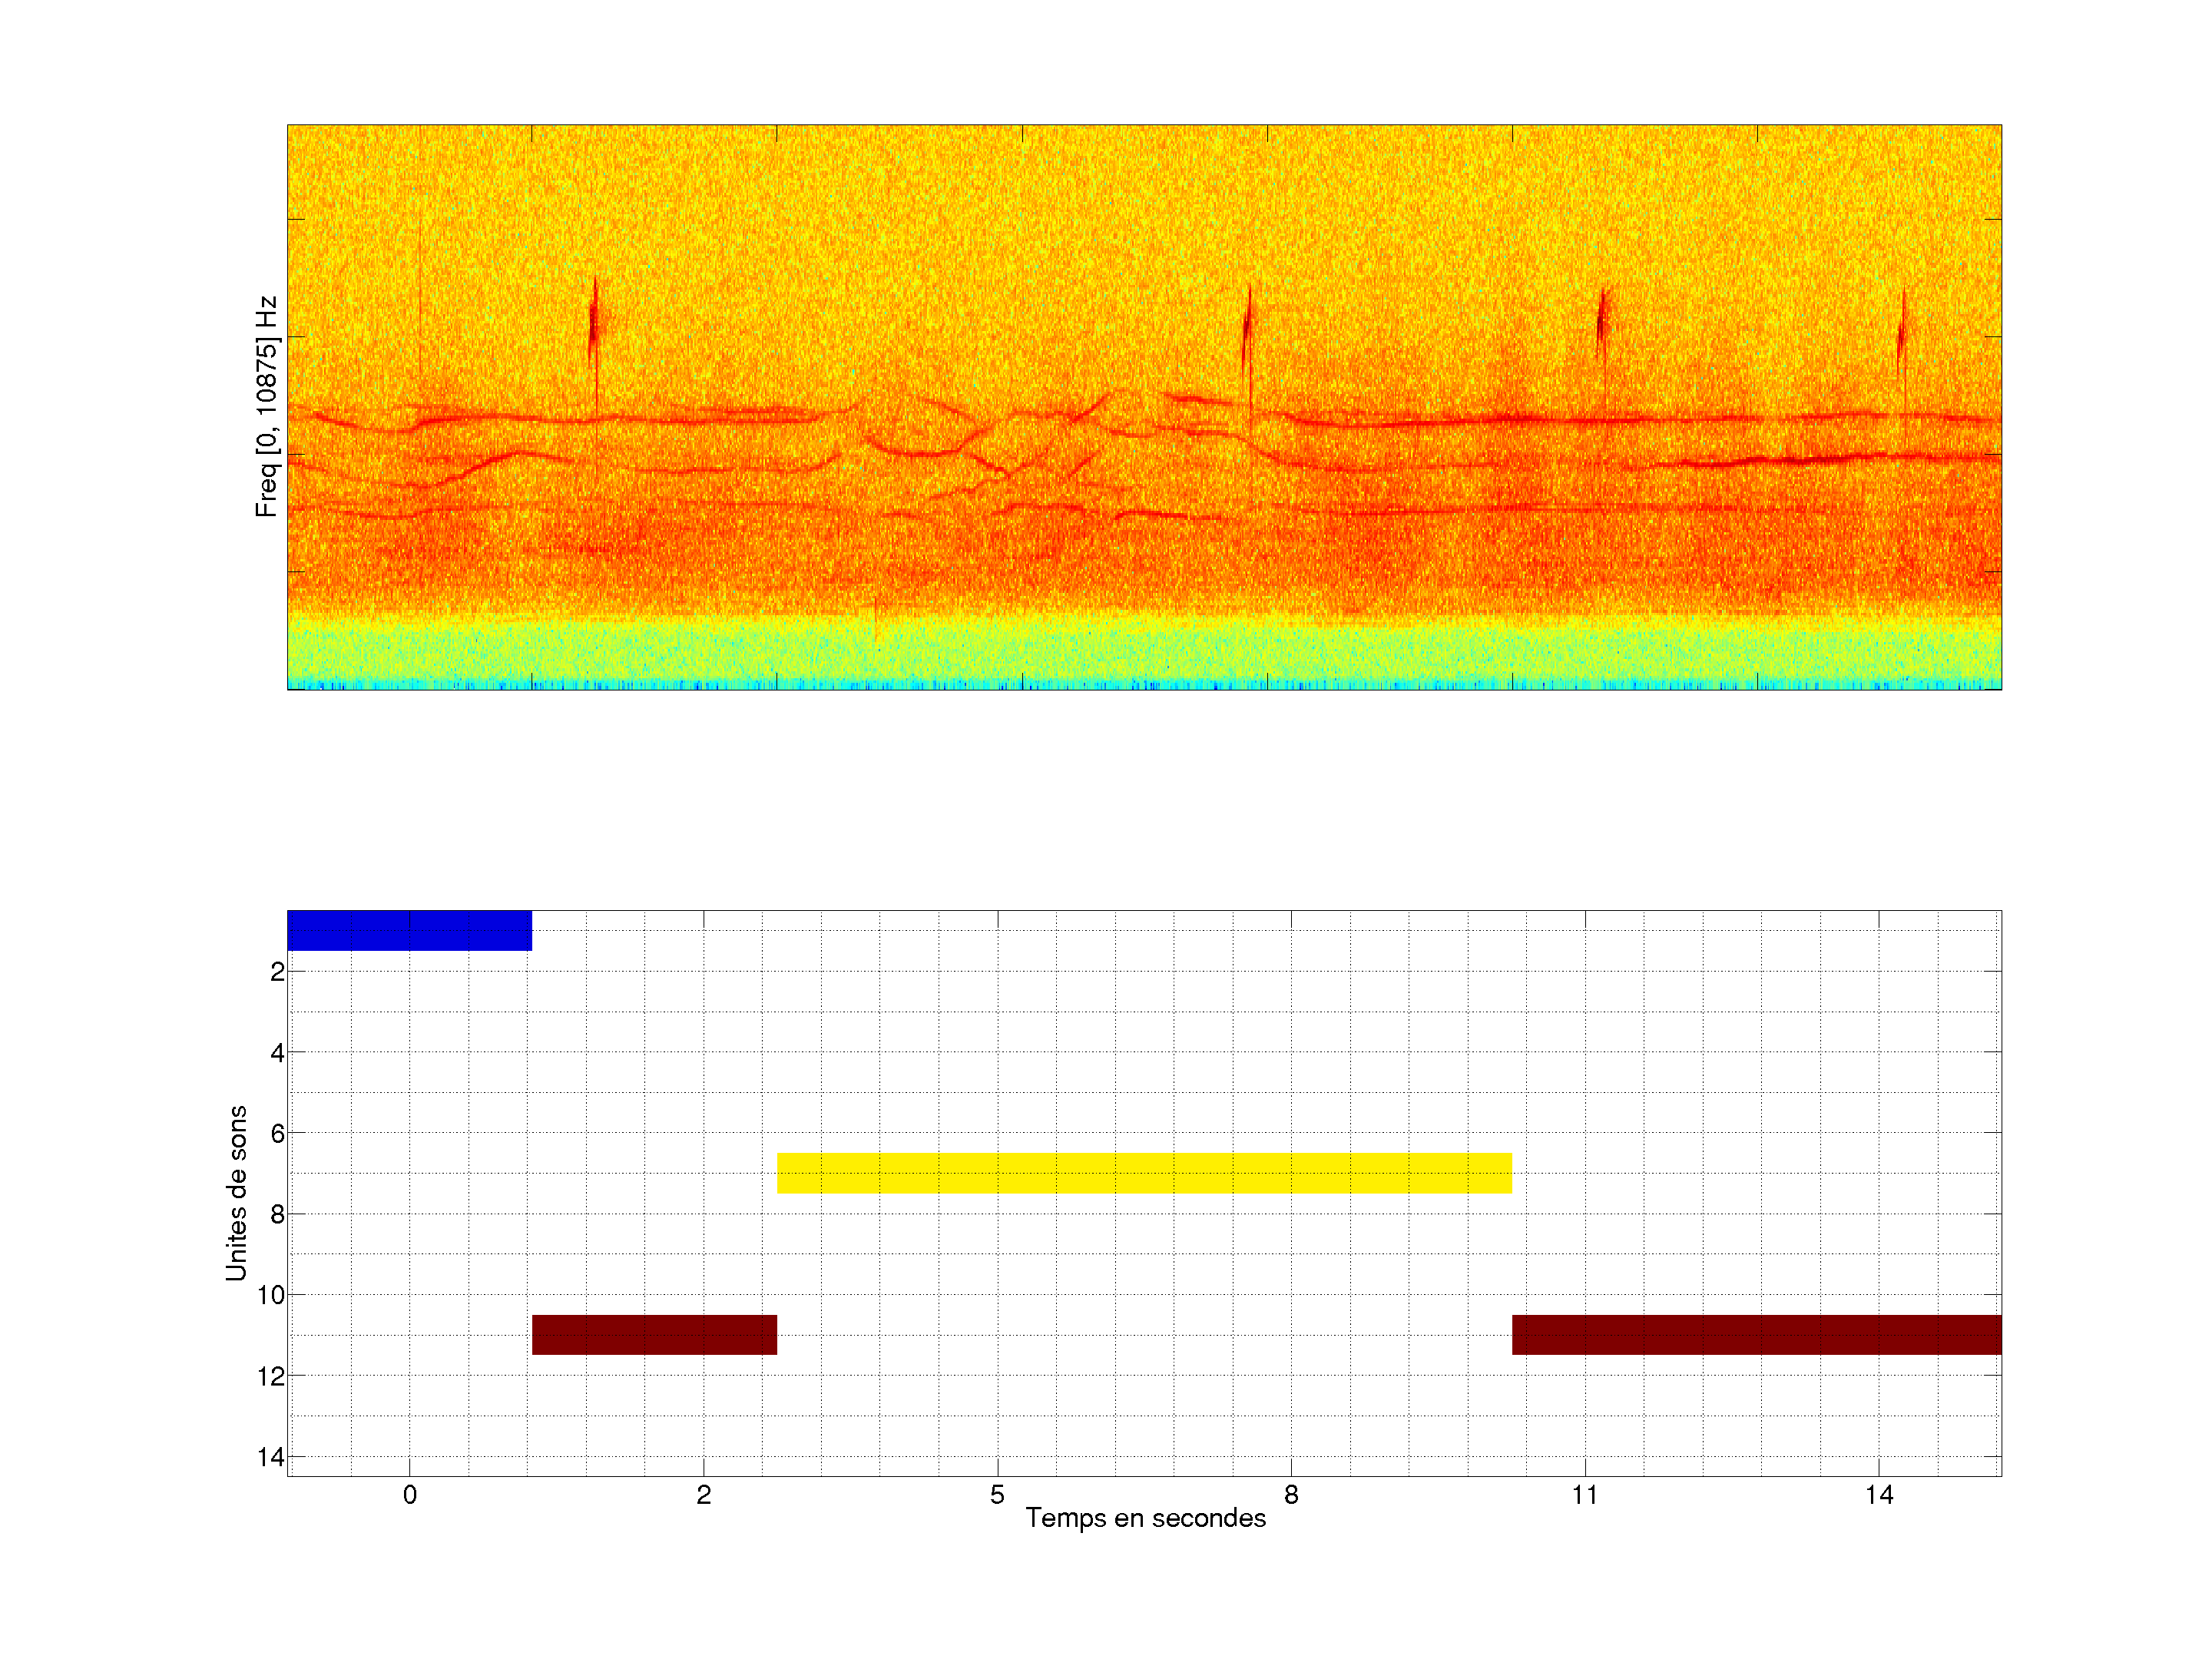Image resolution: width=2212 pixels, height=1659 pixels.
Task: Select the short dark red bar on the left
Action: (654, 1334)
